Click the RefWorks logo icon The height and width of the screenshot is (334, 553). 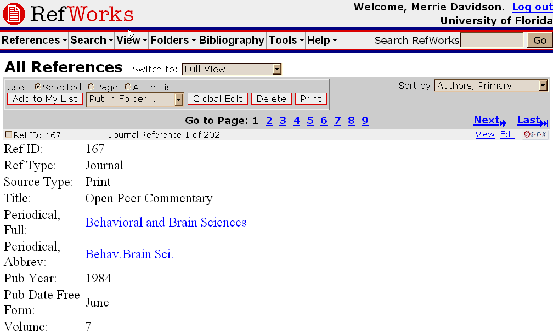click(x=14, y=14)
